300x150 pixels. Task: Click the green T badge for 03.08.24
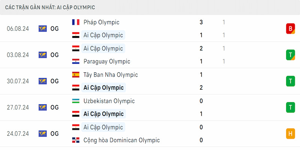[x=290, y=55]
